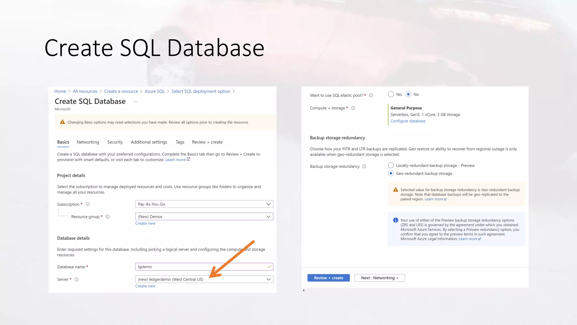Click Learn more link in Basics description
Screen dimensions: 577x325
175,160
